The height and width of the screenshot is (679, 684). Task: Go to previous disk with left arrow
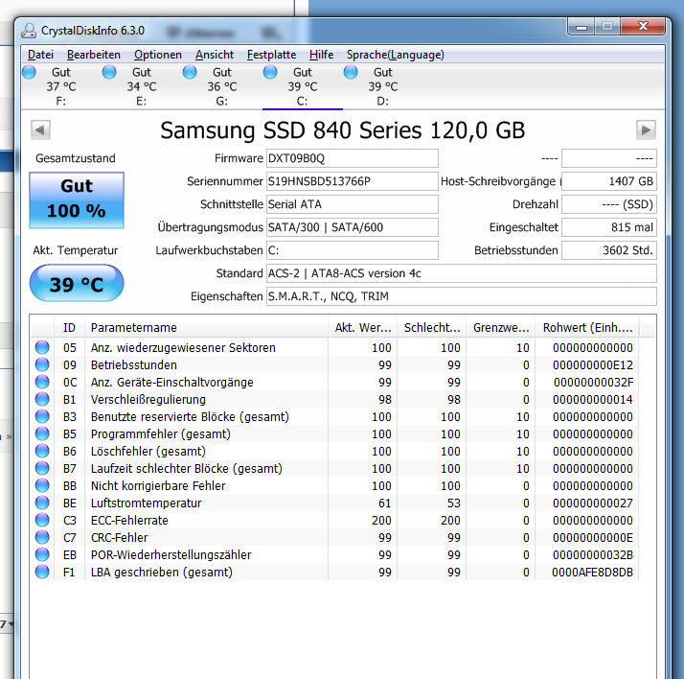(40, 129)
